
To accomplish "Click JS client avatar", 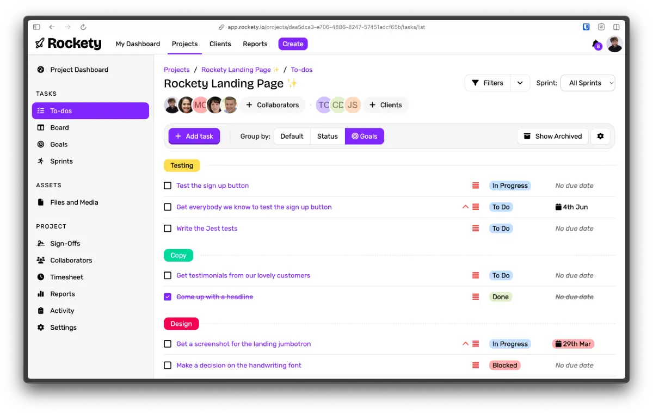I will tap(353, 105).
